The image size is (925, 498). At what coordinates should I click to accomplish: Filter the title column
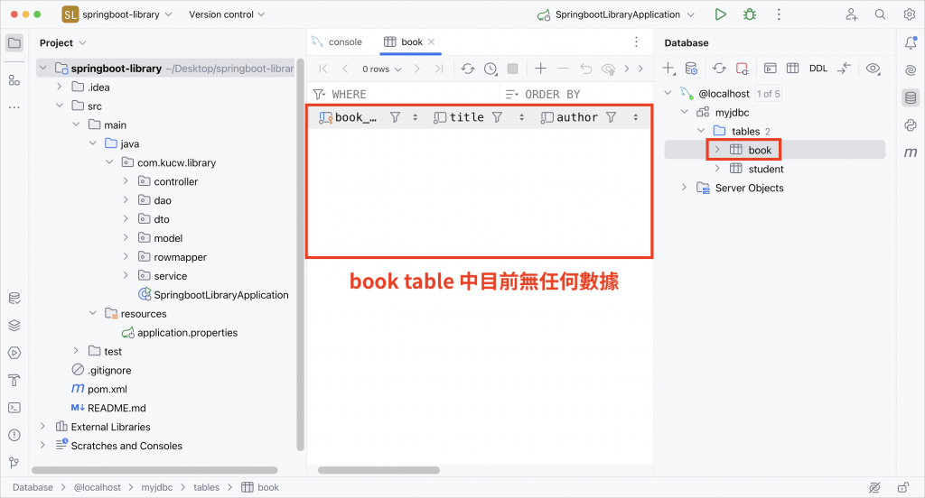[x=498, y=118]
